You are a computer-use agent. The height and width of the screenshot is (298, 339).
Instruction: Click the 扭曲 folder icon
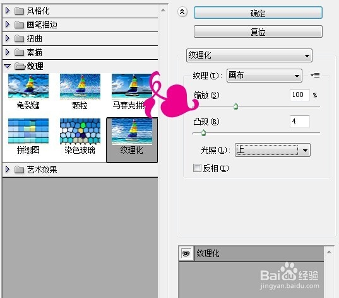pyautogui.click(x=19, y=38)
